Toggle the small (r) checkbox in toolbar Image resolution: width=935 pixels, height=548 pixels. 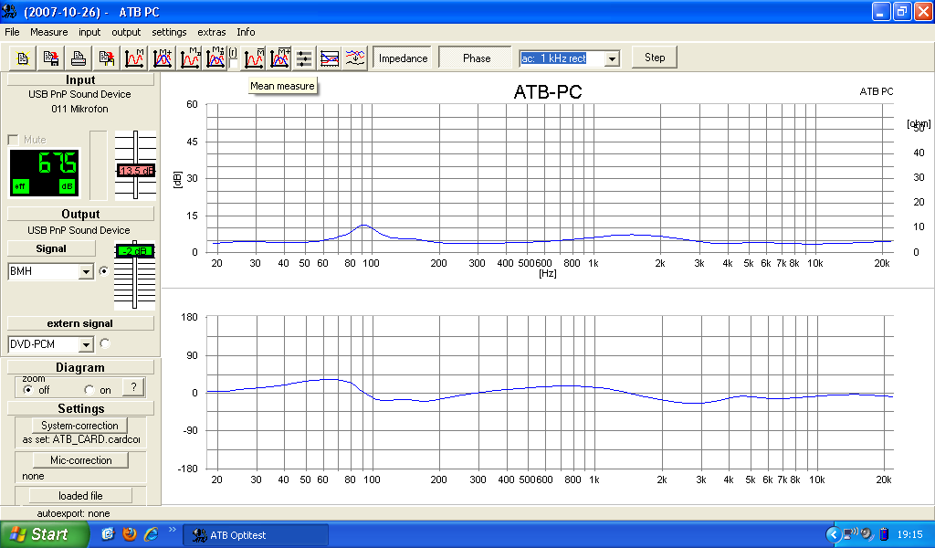click(233, 63)
